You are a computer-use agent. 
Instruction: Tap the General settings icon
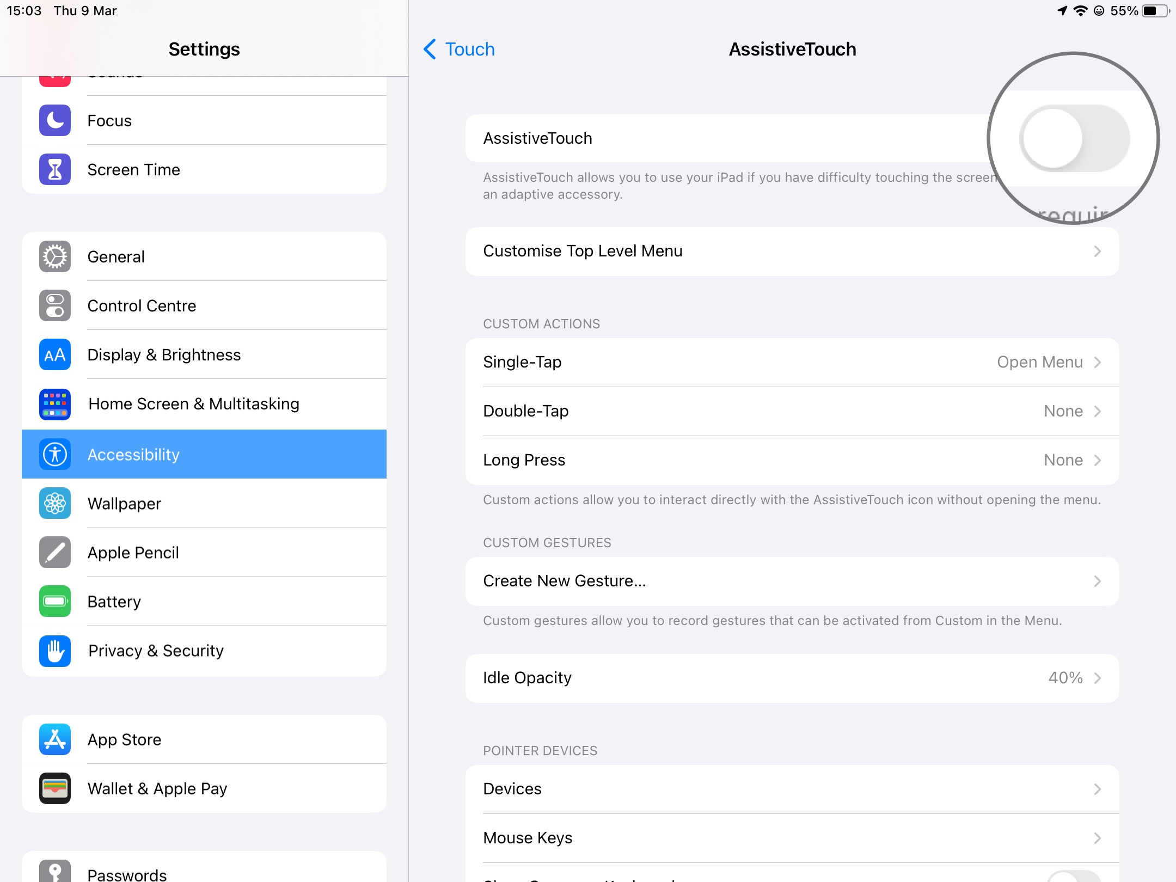click(54, 256)
